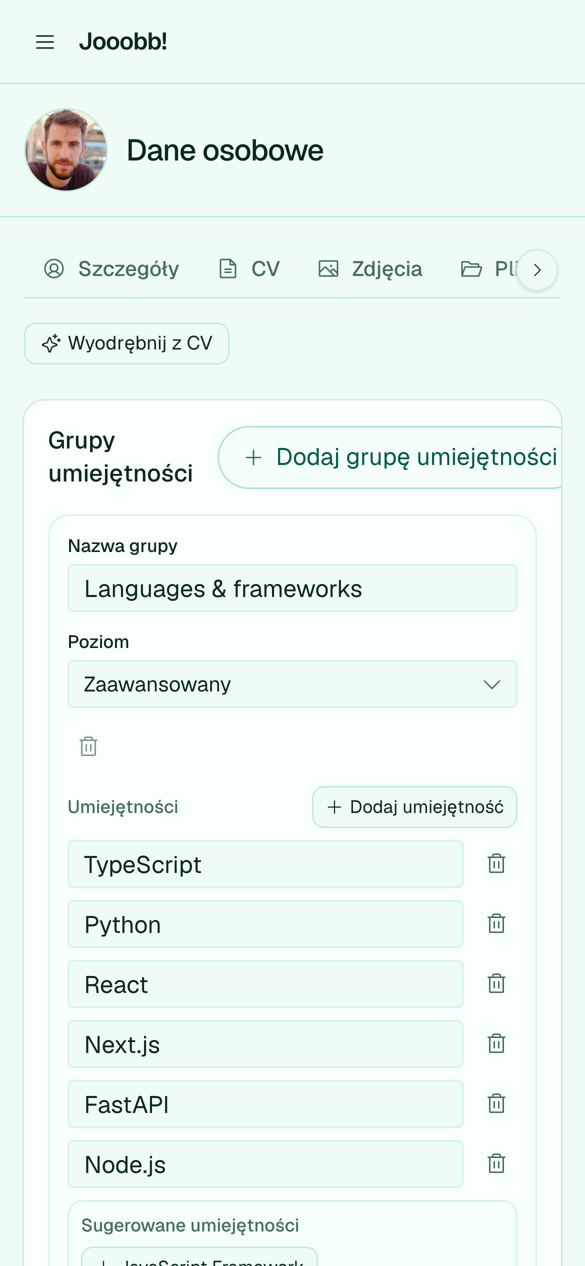Click Wyodrębnij z CV button

[126, 343]
